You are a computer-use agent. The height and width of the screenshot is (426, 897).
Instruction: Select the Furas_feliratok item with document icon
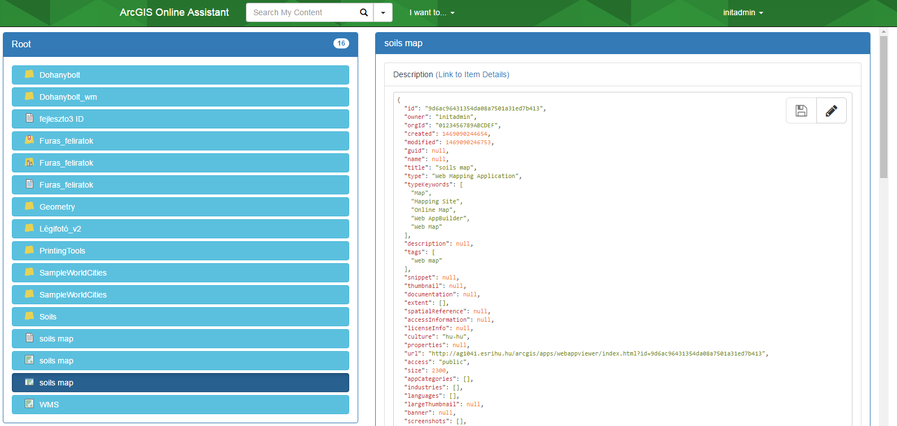pyautogui.click(x=181, y=185)
